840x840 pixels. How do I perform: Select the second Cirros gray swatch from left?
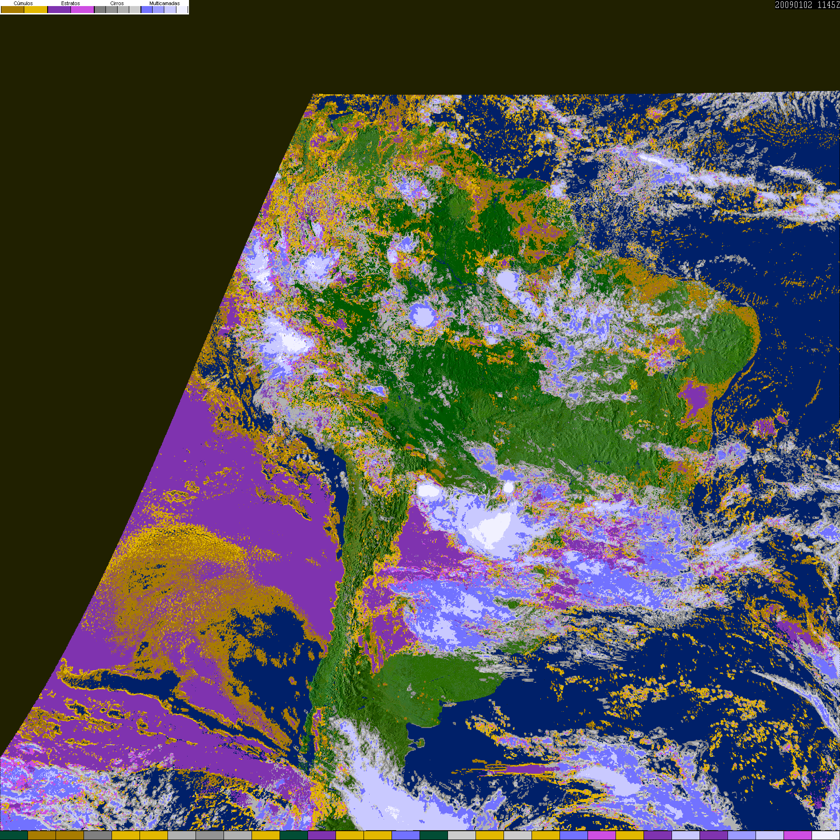(x=112, y=10)
